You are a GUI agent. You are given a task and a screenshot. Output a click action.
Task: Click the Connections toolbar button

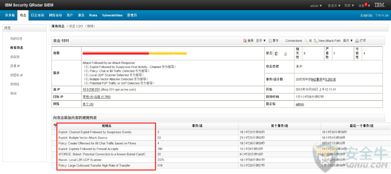(x=294, y=41)
